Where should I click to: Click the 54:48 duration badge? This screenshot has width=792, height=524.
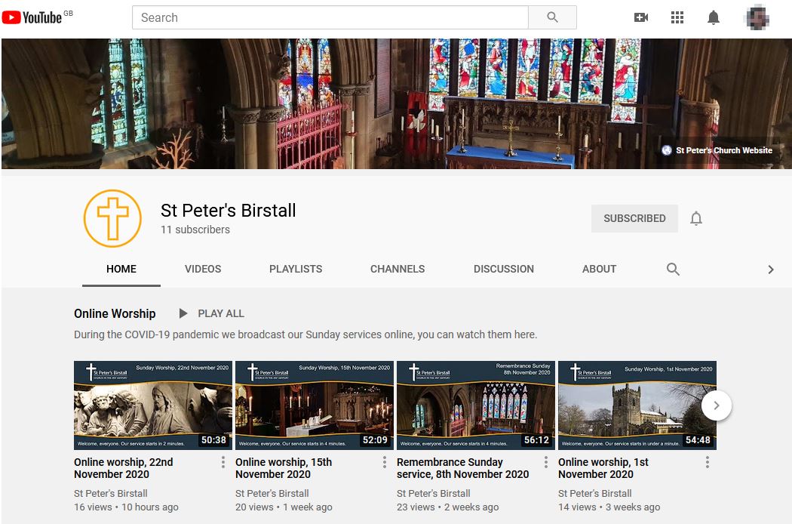click(698, 440)
